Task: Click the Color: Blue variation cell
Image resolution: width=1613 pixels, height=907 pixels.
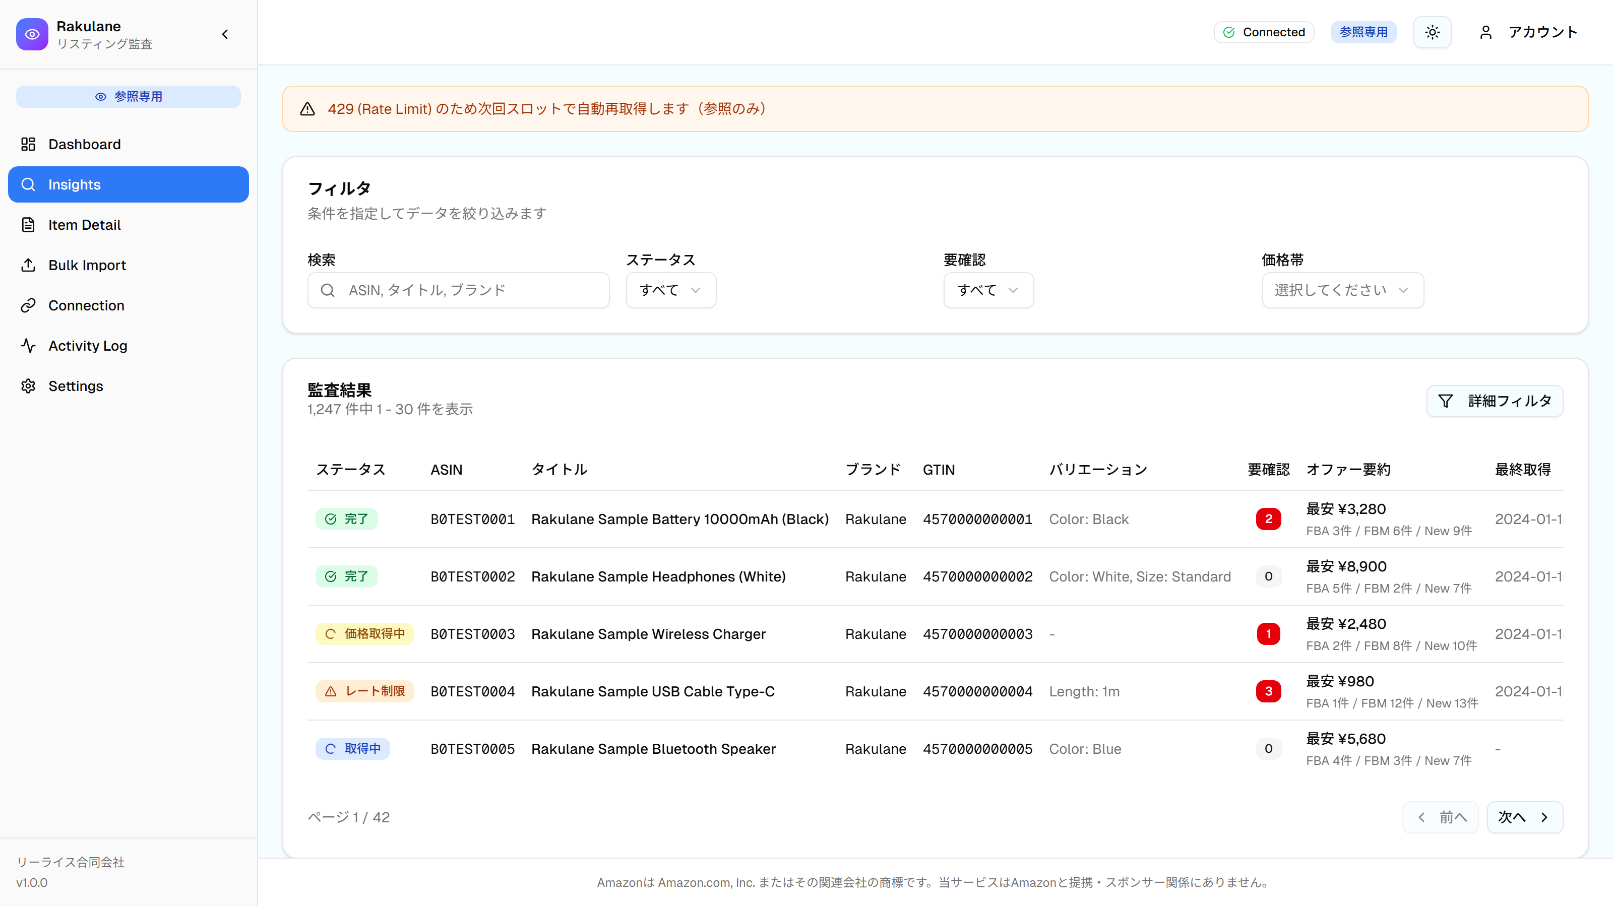Action: point(1085,749)
